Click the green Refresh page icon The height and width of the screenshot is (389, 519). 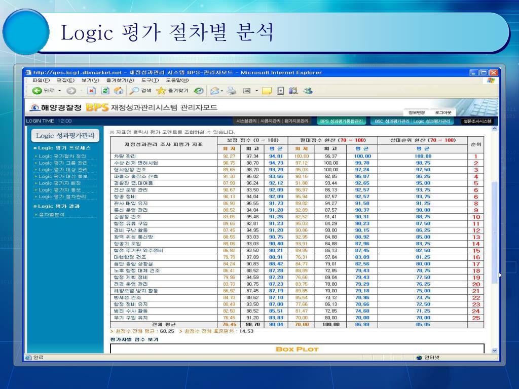pos(105,91)
